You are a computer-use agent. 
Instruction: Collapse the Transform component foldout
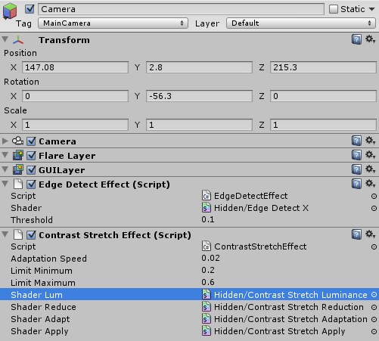coord(5,39)
